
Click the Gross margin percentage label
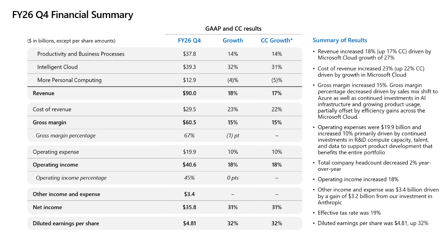click(x=66, y=135)
